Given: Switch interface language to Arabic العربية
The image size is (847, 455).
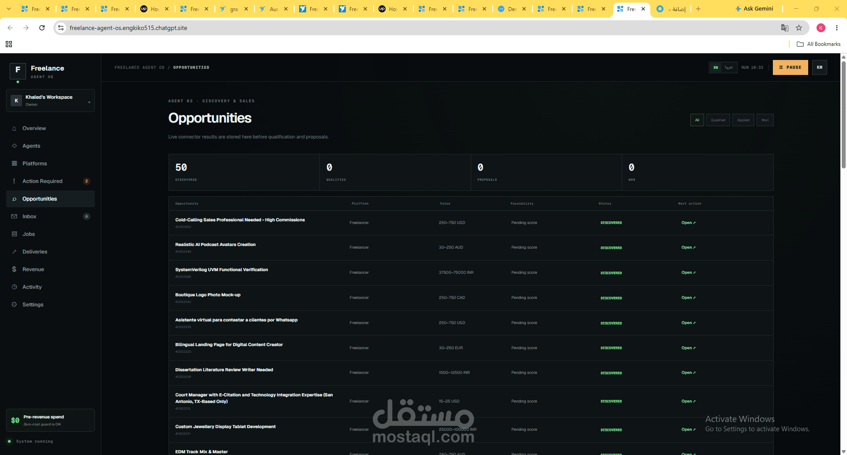Looking at the screenshot, I should point(729,67).
